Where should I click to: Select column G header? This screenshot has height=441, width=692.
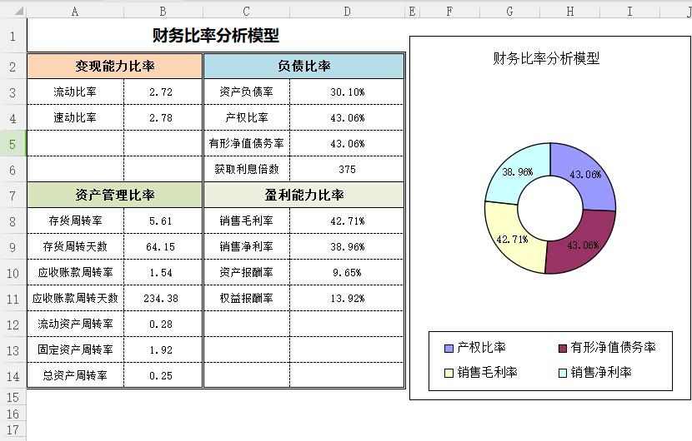click(x=509, y=12)
